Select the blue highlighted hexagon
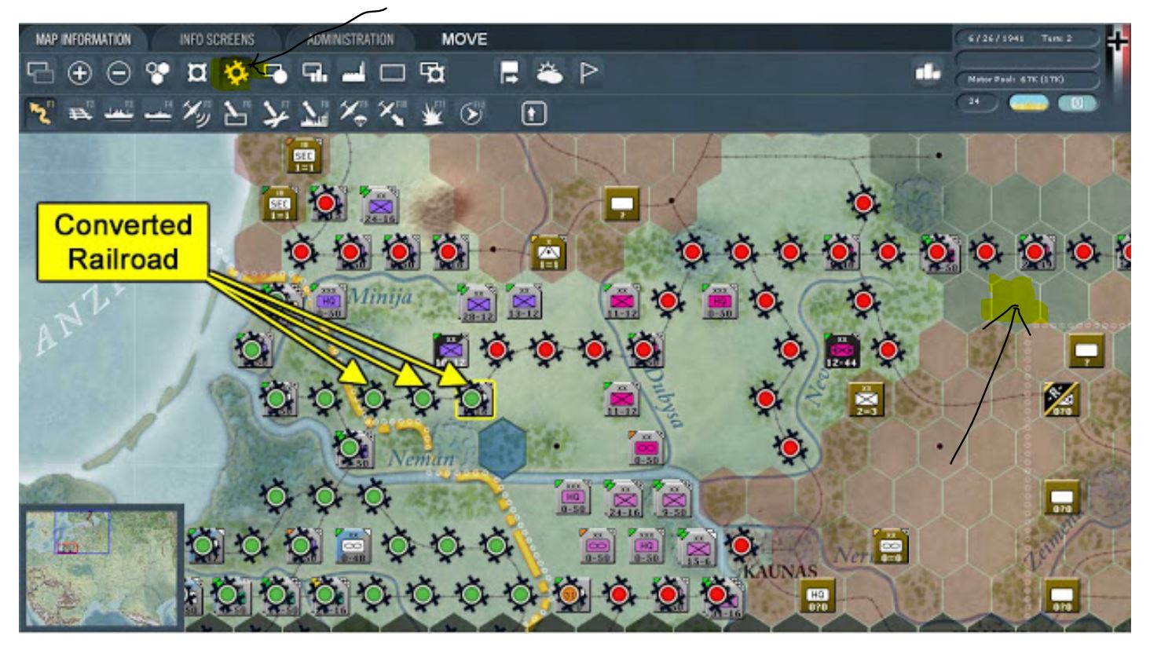Viewport: 1150px width, 654px height. point(503,448)
